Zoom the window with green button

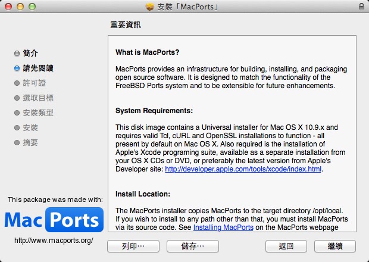(x=32, y=7)
